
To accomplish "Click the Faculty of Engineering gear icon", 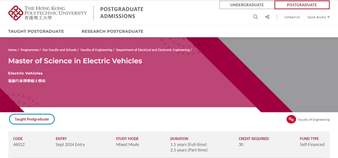I will pos(291,119).
